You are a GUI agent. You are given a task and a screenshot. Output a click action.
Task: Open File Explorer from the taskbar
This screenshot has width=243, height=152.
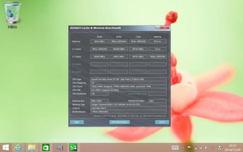click(x=32, y=148)
